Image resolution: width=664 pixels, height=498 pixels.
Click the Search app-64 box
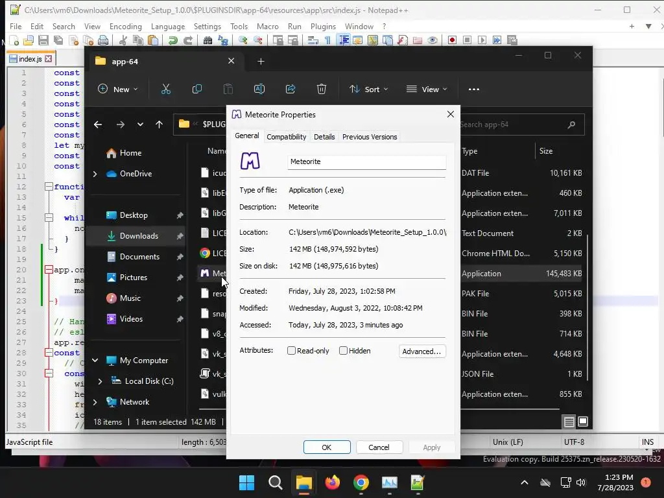(x=522, y=124)
